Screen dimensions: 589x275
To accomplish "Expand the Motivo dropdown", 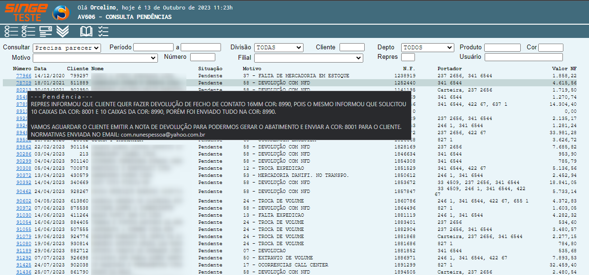I will click(x=95, y=57).
